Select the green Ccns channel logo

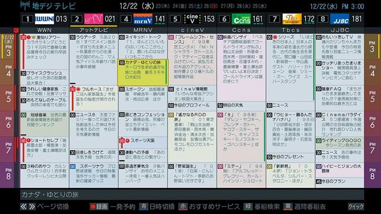point(241,19)
